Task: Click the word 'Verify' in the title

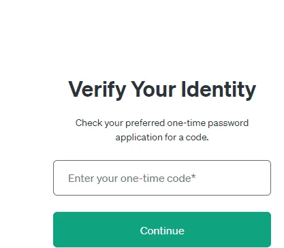Action: tap(97, 90)
